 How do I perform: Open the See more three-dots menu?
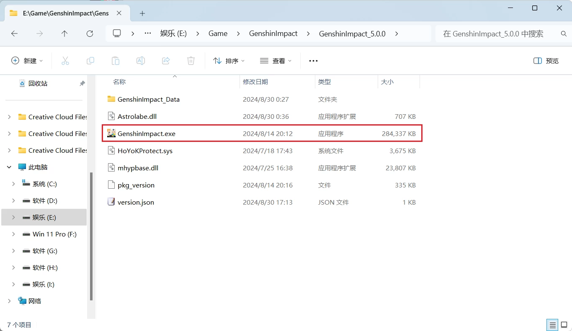click(313, 61)
